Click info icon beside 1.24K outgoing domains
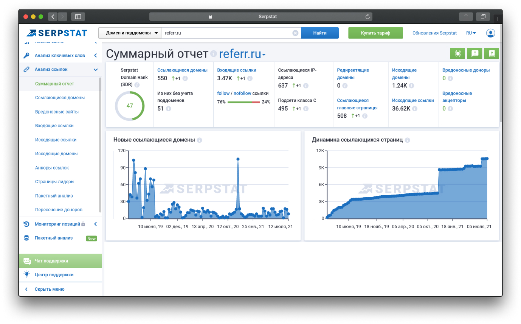Image resolution: width=521 pixels, height=324 pixels. [x=411, y=86]
